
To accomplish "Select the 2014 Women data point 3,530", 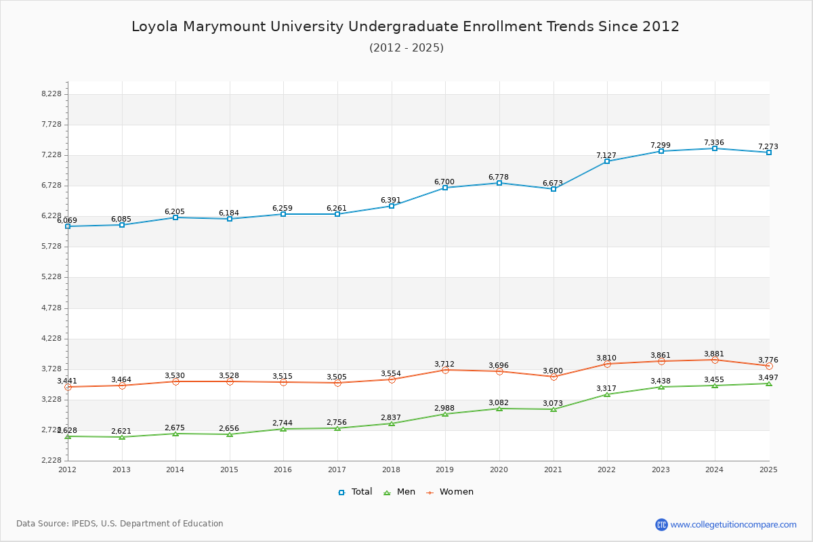I will point(175,381).
